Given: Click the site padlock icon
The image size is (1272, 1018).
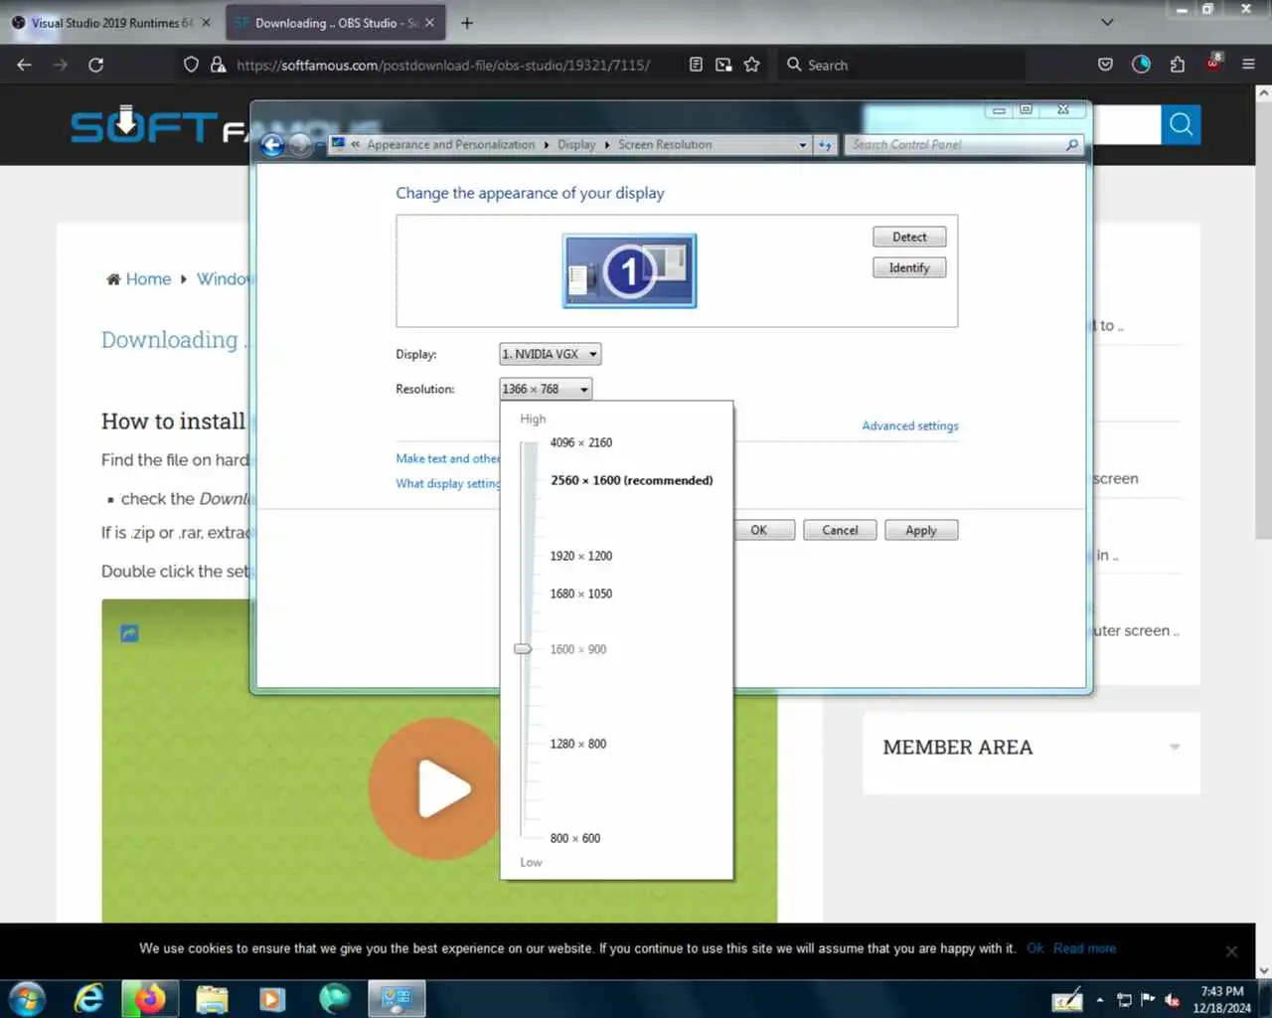Looking at the screenshot, I should coord(218,65).
